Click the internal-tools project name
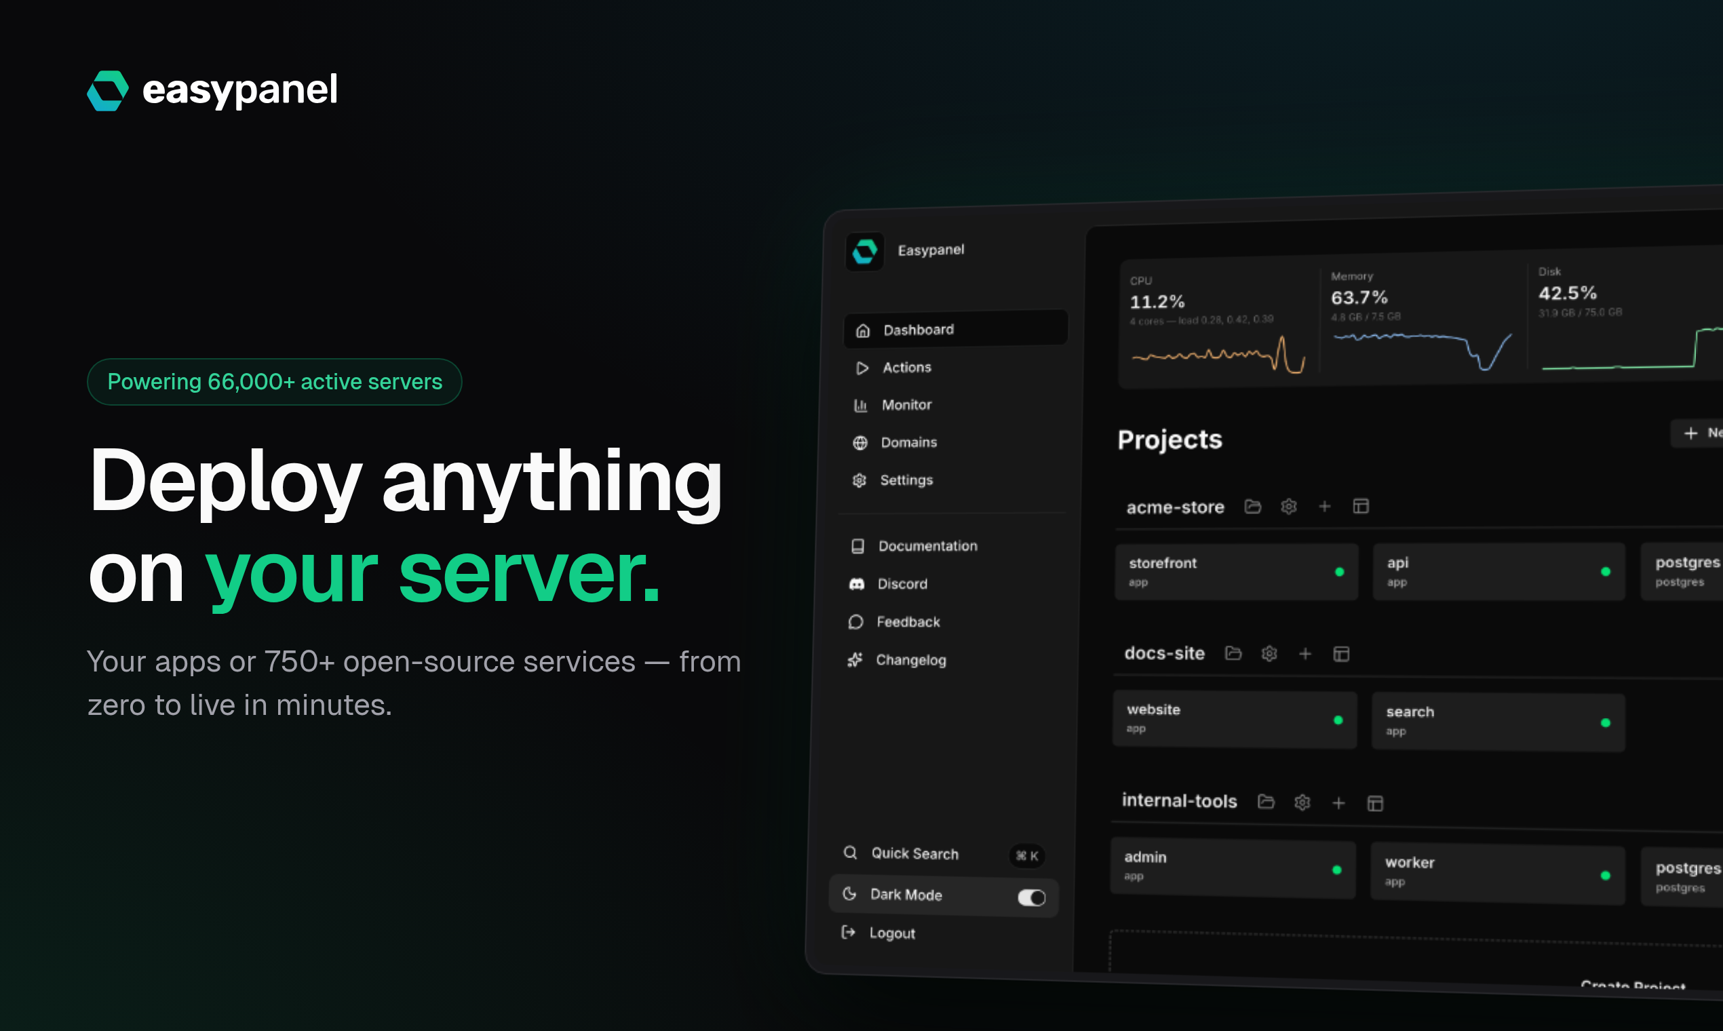1723x1031 pixels. click(x=1179, y=801)
